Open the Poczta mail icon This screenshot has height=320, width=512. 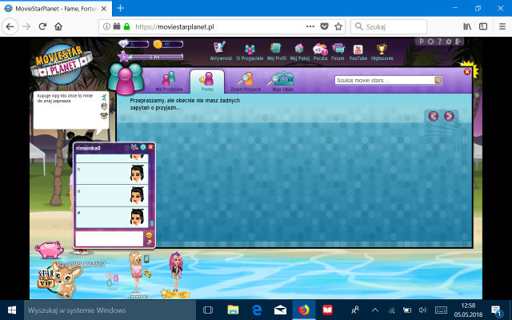(320, 50)
